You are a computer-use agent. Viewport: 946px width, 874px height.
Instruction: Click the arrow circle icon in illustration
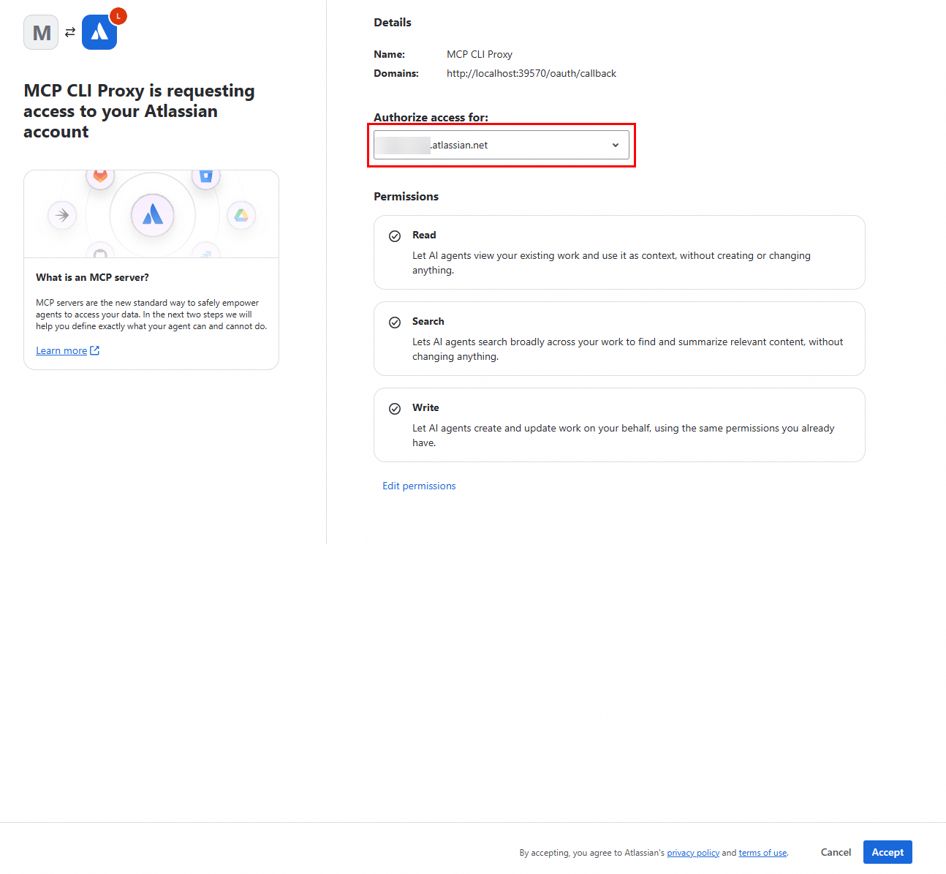tap(62, 215)
